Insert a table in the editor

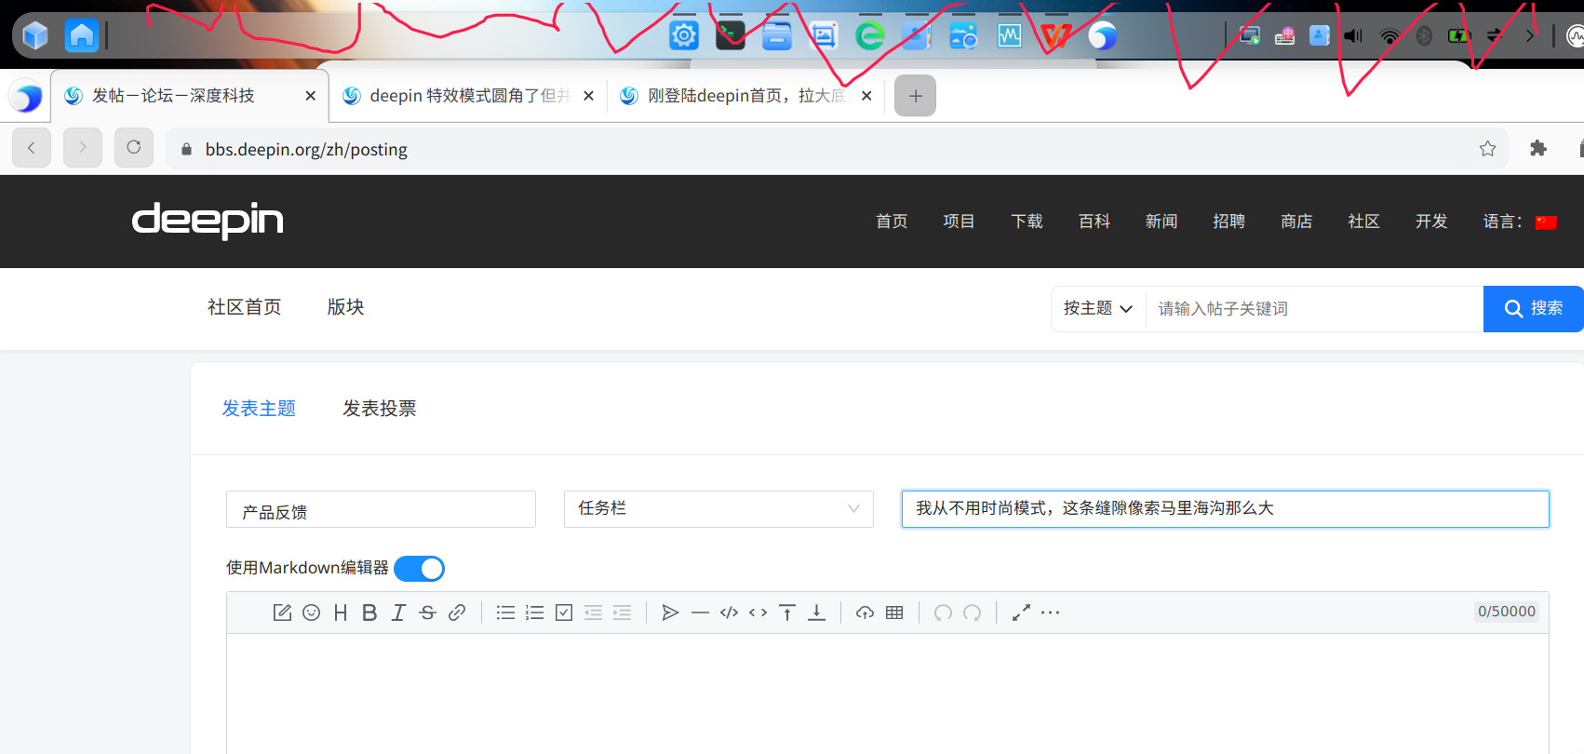[x=894, y=613]
